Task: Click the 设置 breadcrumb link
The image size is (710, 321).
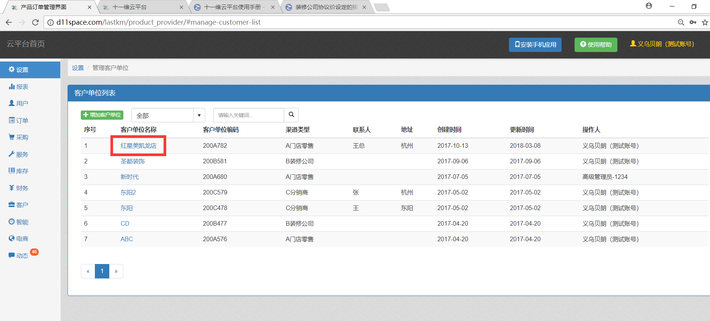Action: point(78,68)
